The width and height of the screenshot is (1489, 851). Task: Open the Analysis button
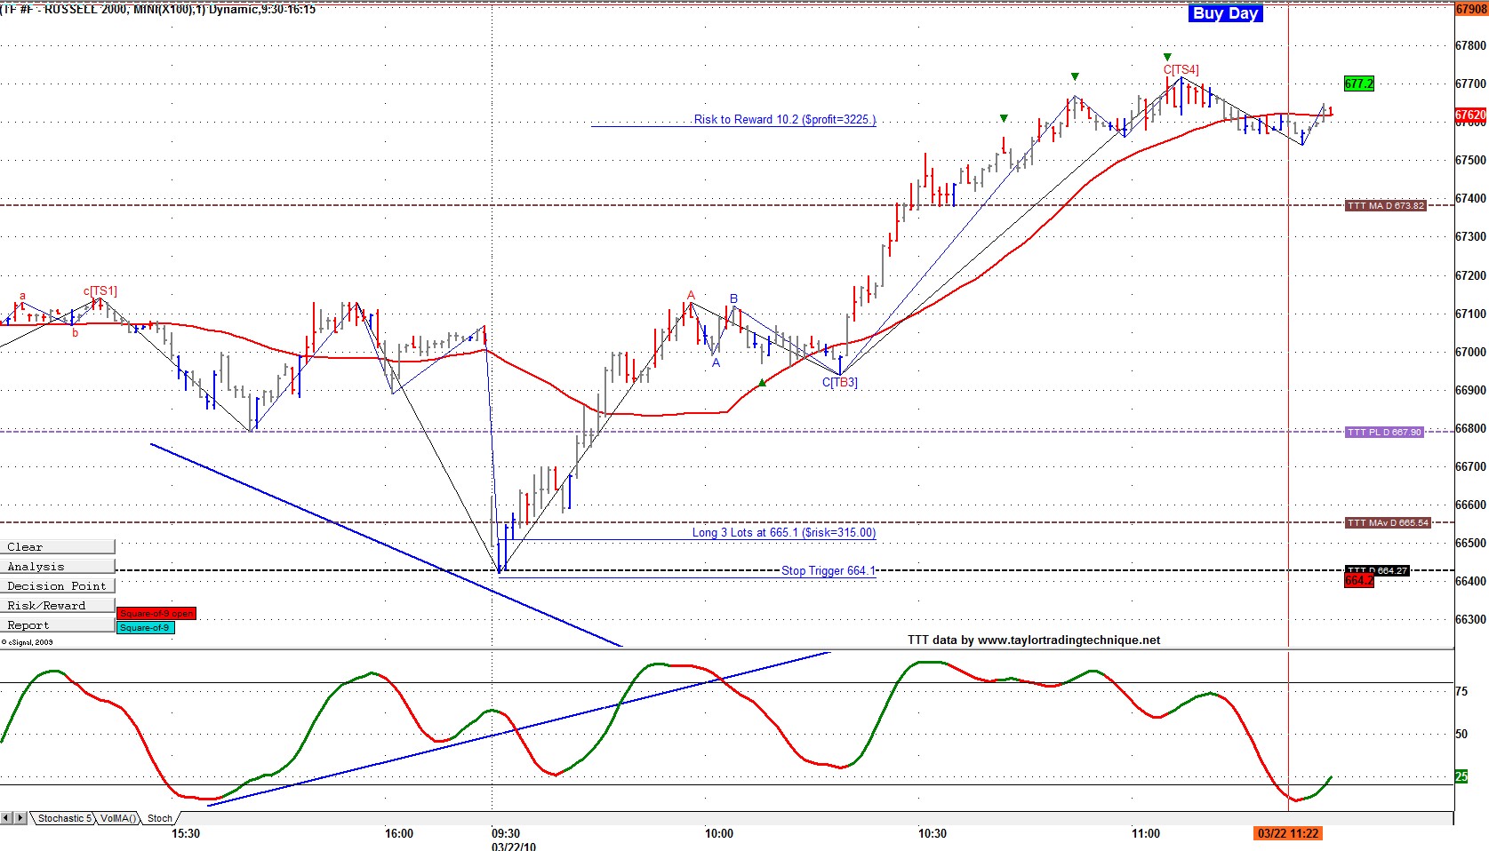pyautogui.click(x=58, y=566)
